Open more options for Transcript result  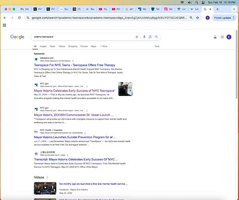(x=68, y=155)
